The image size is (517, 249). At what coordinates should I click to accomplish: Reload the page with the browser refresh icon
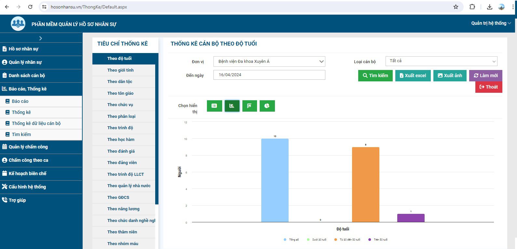click(x=30, y=7)
